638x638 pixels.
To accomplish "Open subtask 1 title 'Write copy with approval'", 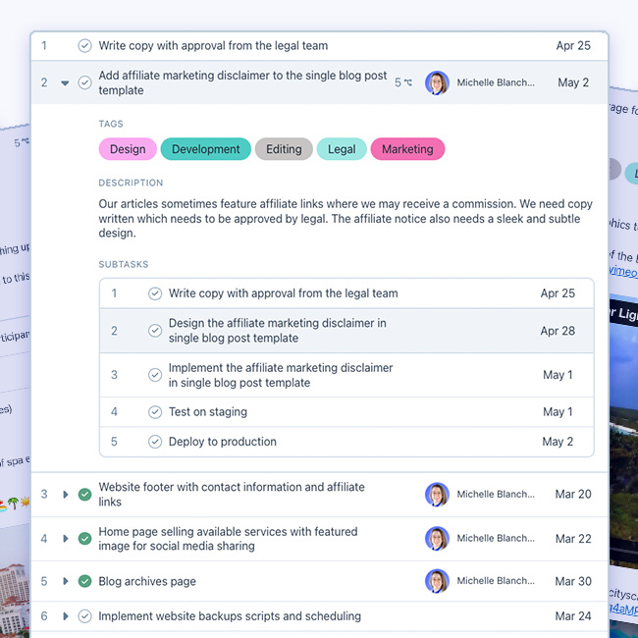I will [x=284, y=293].
